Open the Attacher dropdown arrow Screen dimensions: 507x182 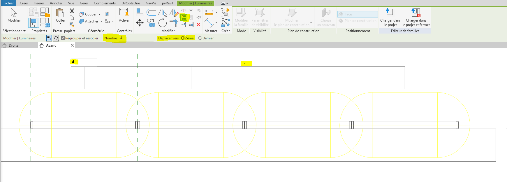[101, 21]
